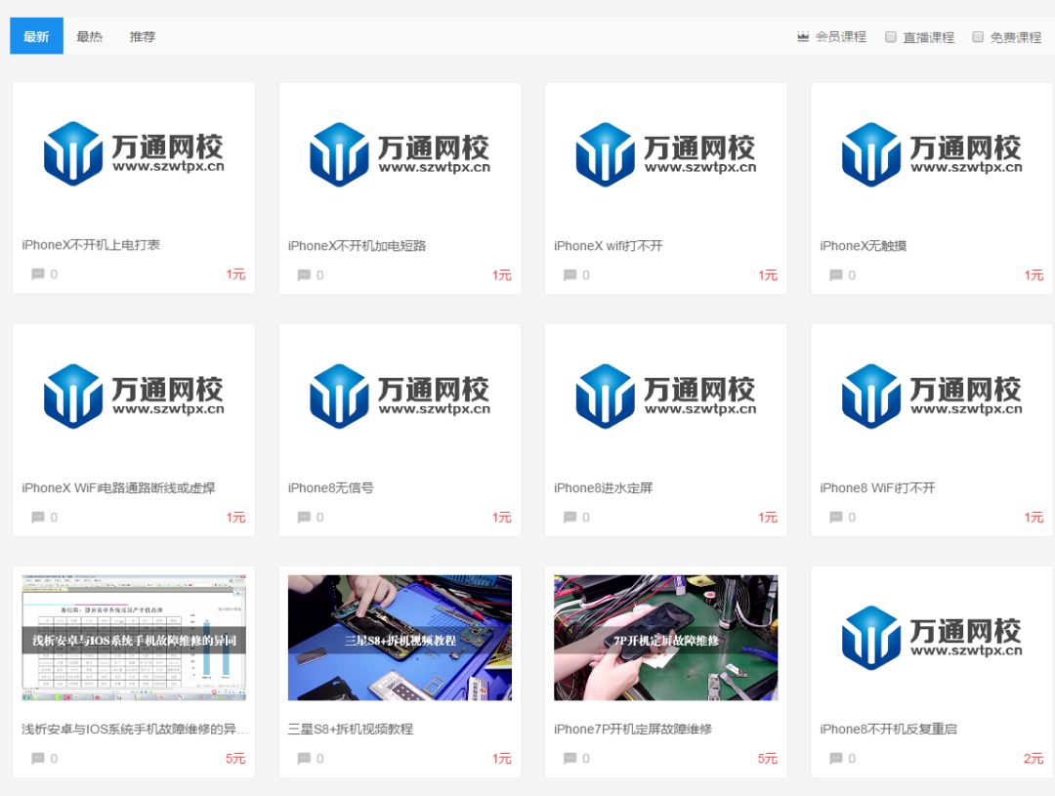Image resolution: width=1055 pixels, height=796 pixels.
Task: Click the iPhoneX无触摸 title link
Action: pyautogui.click(x=864, y=245)
